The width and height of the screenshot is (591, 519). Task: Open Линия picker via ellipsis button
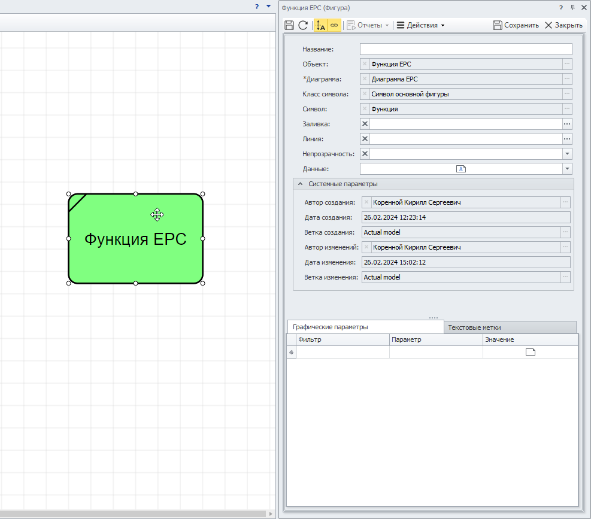[567, 139]
